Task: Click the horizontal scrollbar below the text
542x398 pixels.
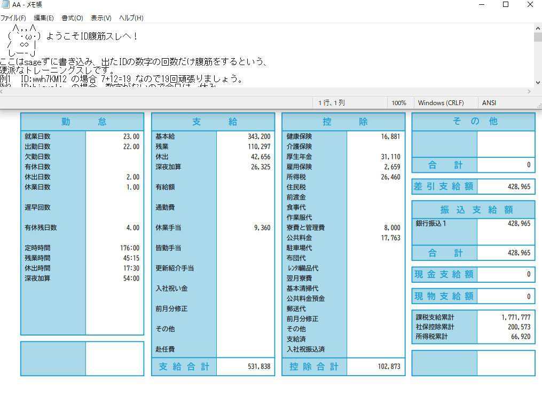Action: (x=267, y=91)
